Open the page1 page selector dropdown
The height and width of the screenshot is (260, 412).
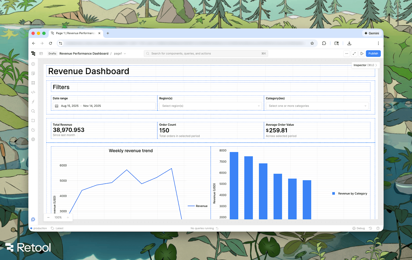pyautogui.click(x=120, y=54)
